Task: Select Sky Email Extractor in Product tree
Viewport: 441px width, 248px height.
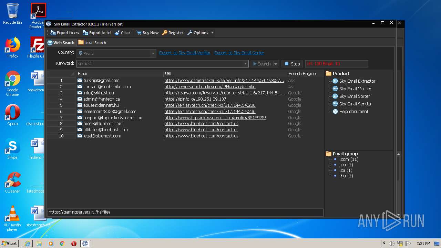Action: (357, 81)
